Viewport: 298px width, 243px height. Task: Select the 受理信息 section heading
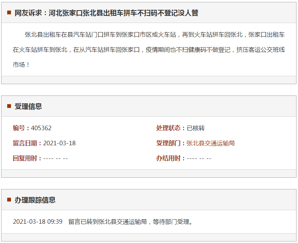tap(28, 106)
